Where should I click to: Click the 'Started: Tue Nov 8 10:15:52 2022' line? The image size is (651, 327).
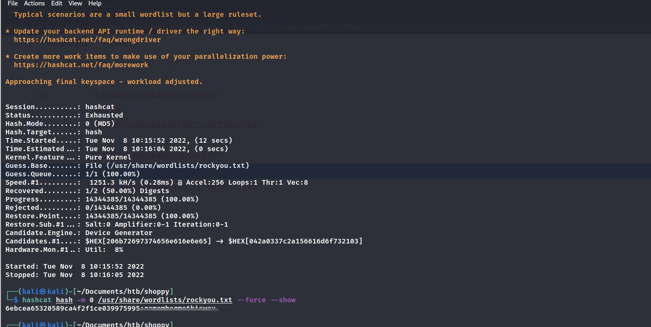click(75, 267)
